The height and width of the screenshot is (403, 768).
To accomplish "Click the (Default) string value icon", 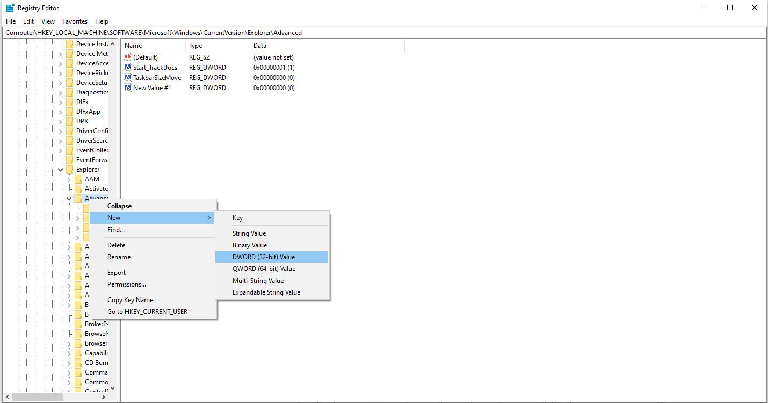I will pos(128,57).
